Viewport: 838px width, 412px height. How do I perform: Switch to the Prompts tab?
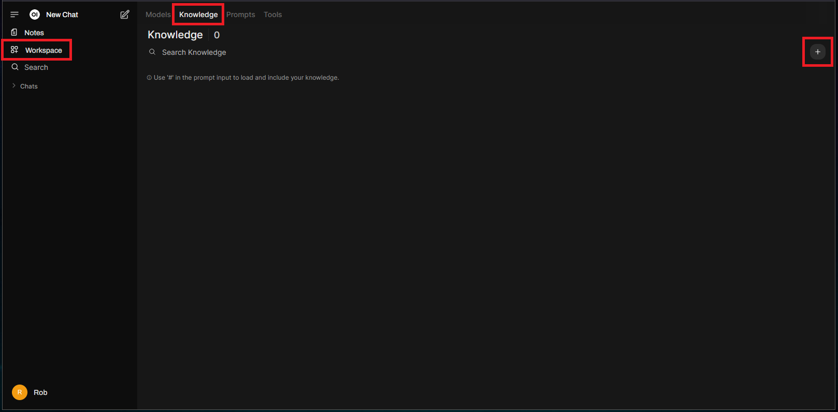point(241,14)
